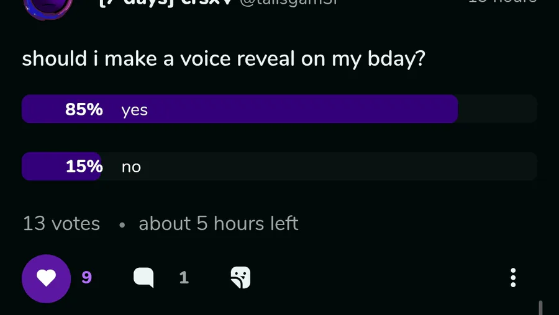559x315 pixels.
Task: Click the unfilled end of the yes bar
Action: coord(497,109)
